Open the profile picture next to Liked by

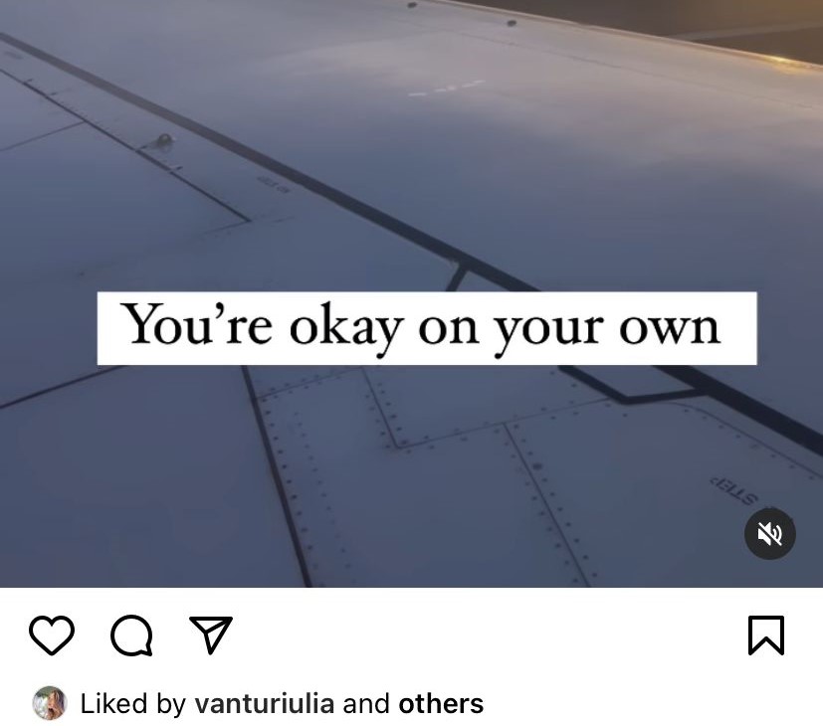click(x=50, y=703)
